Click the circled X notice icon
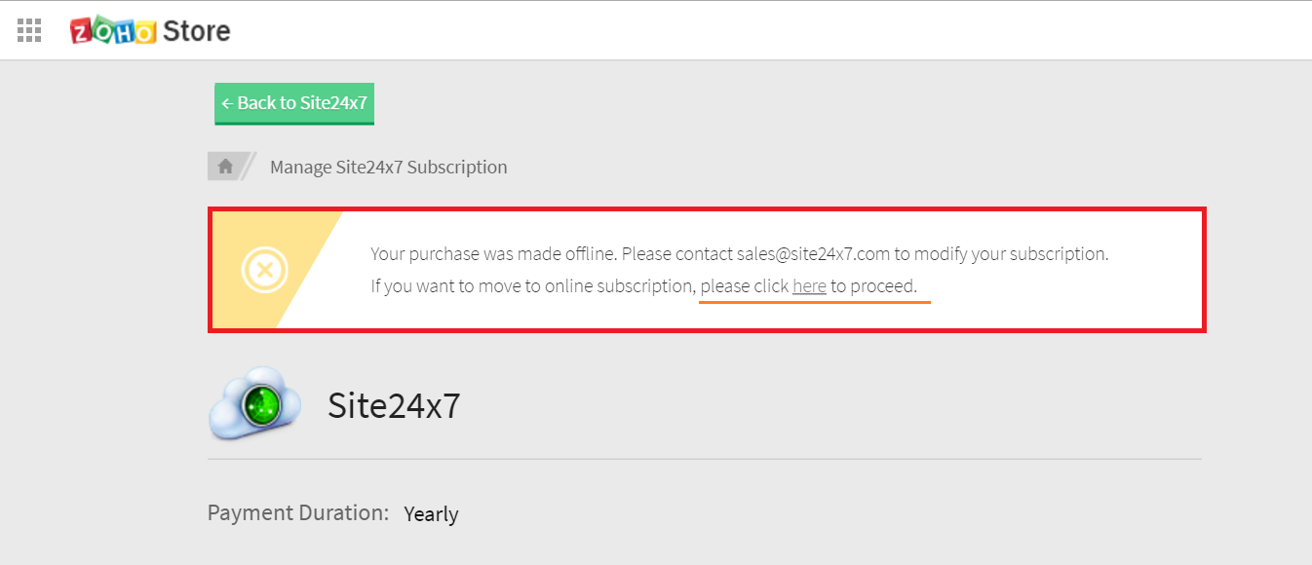 265,269
